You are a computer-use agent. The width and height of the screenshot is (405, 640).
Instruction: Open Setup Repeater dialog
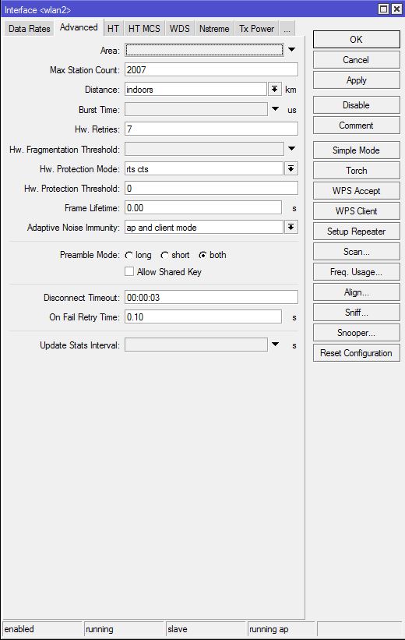(x=357, y=232)
